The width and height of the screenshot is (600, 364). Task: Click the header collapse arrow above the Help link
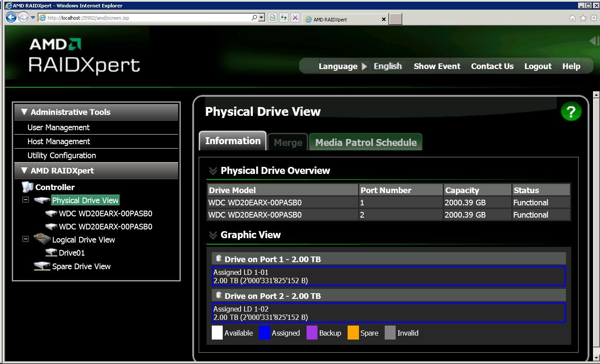(x=593, y=41)
